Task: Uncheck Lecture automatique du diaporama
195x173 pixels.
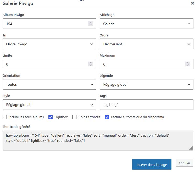Action: 107,117
